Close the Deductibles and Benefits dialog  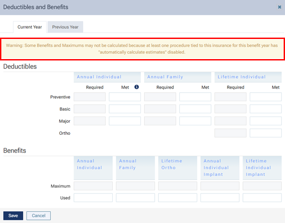280,7
